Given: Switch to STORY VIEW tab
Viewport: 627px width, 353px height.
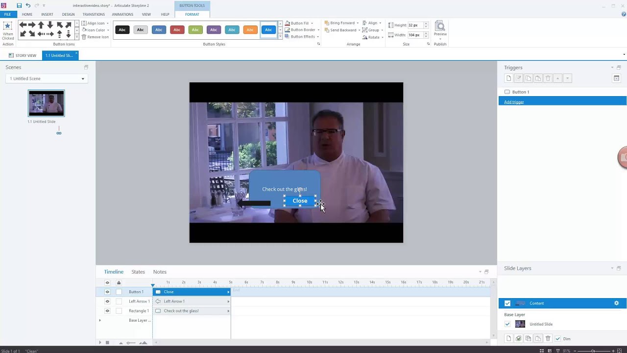Looking at the screenshot, I should (23, 55).
